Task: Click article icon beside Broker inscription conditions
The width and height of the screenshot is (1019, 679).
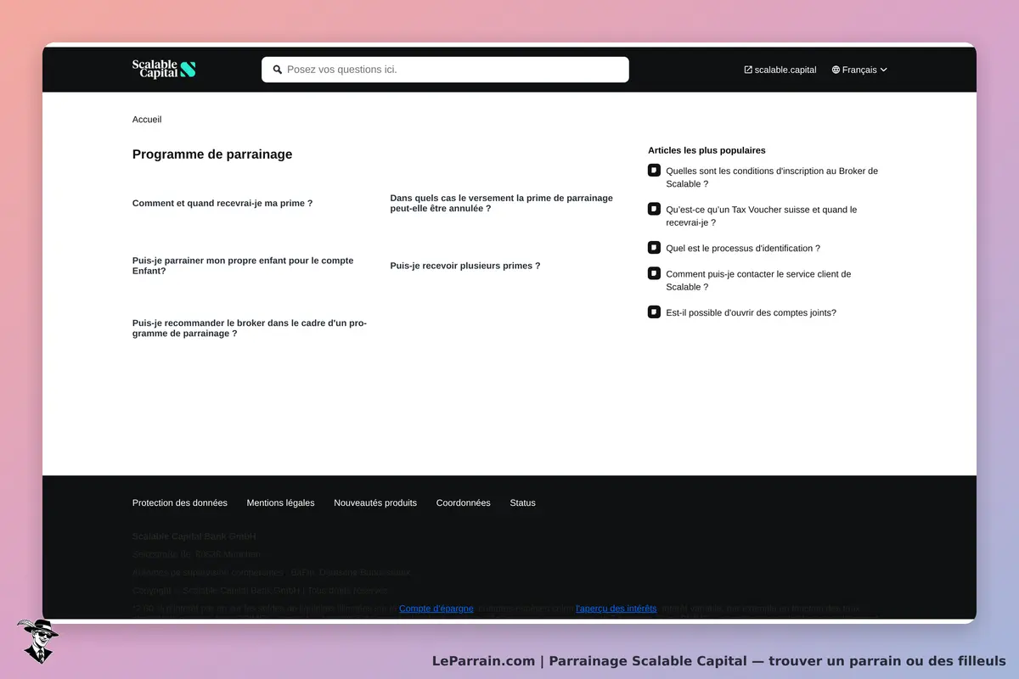Action: [654, 171]
